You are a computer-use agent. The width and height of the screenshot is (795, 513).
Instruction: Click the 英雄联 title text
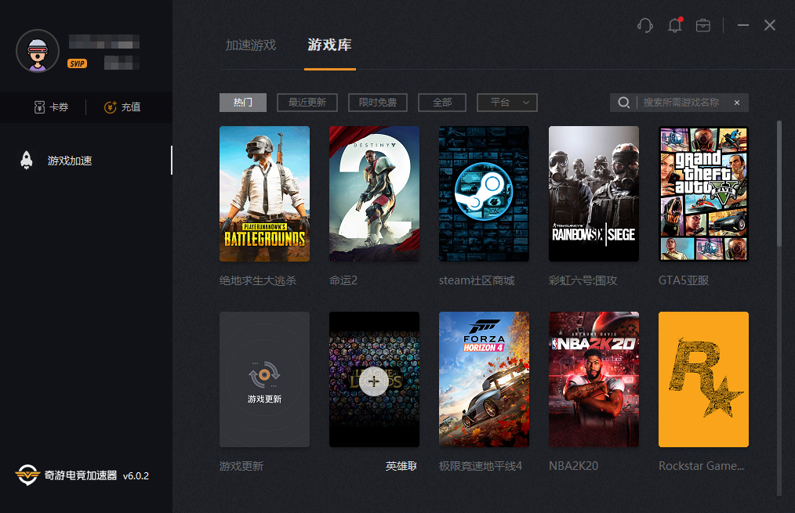(401, 466)
